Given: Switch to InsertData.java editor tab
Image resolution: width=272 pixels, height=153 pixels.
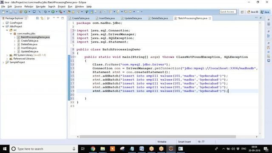Looking at the screenshot, I should coord(105,18).
